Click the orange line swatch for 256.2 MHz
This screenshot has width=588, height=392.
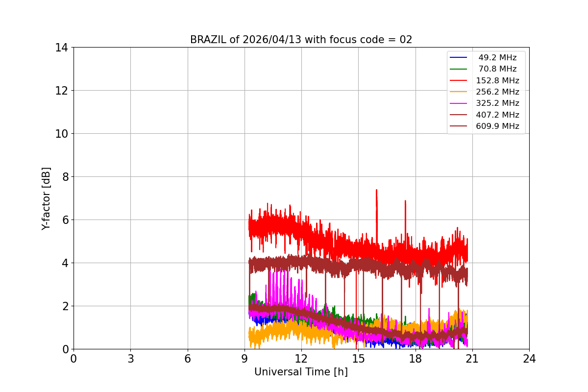(459, 92)
